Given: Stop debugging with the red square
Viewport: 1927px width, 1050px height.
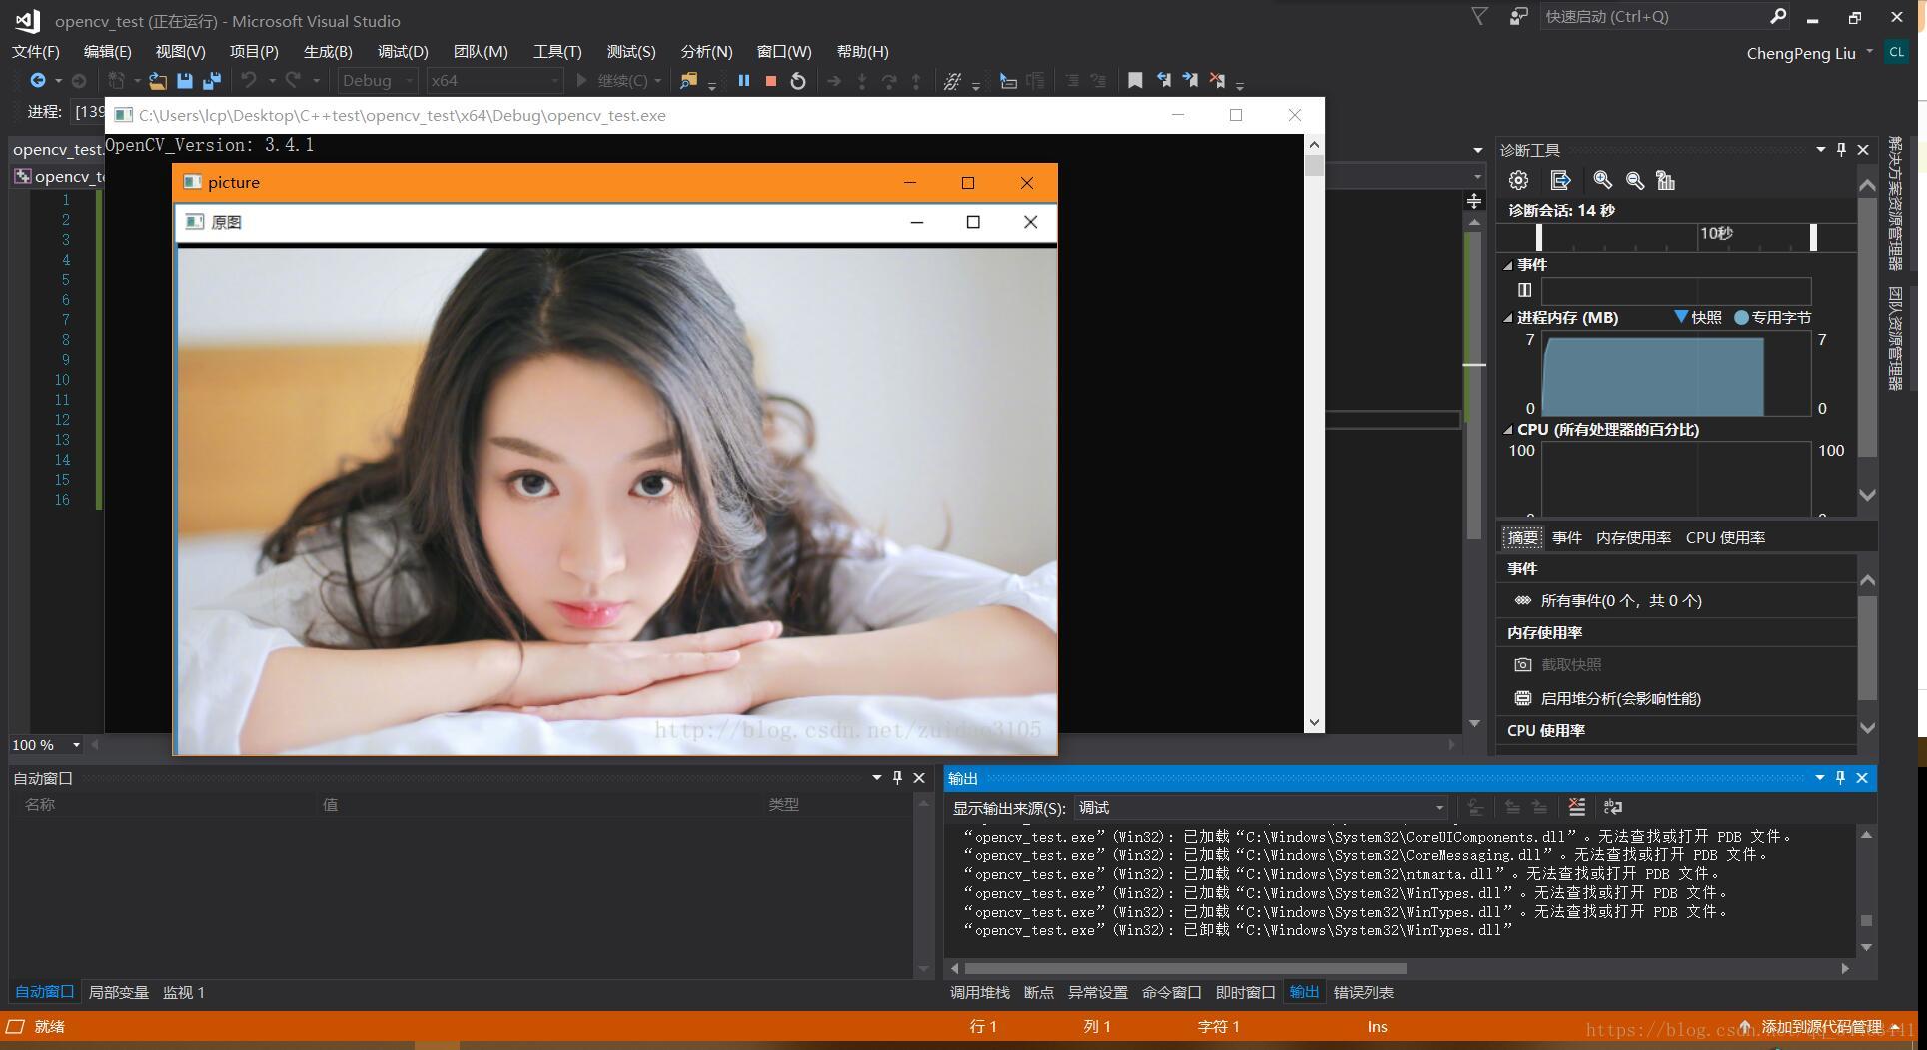Looking at the screenshot, I should click(x=770, y=81).
